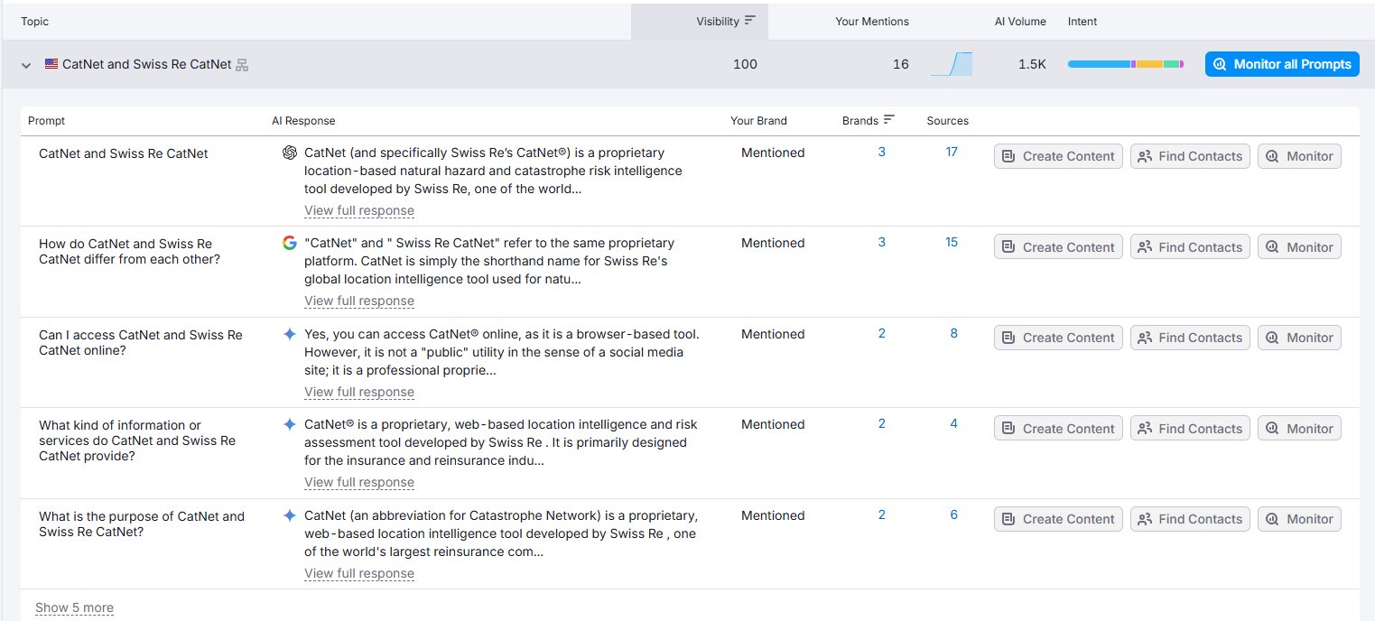Open the 4 sources link
The height and width of the screenshot is (621, 1375).
tap(953, 423)
